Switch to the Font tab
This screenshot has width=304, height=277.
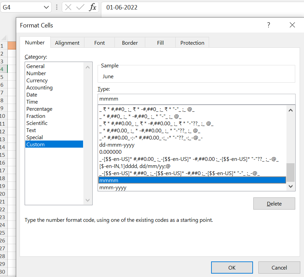(x=99, y=43)
